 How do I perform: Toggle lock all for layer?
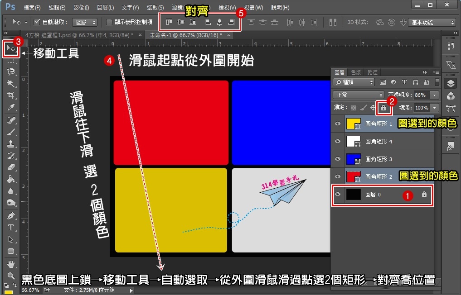383,108
